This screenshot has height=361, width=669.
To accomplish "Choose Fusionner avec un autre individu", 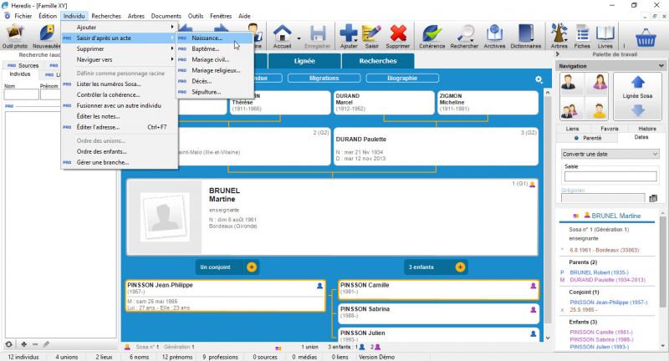I will click(120, 105).
